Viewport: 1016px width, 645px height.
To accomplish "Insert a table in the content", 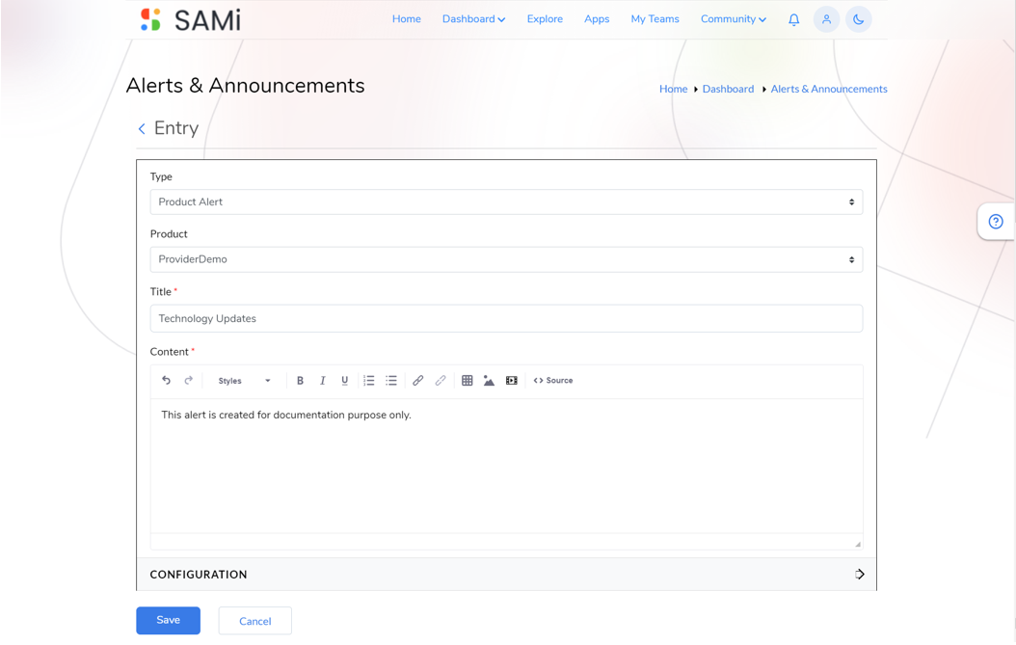I will click(468, 381).
